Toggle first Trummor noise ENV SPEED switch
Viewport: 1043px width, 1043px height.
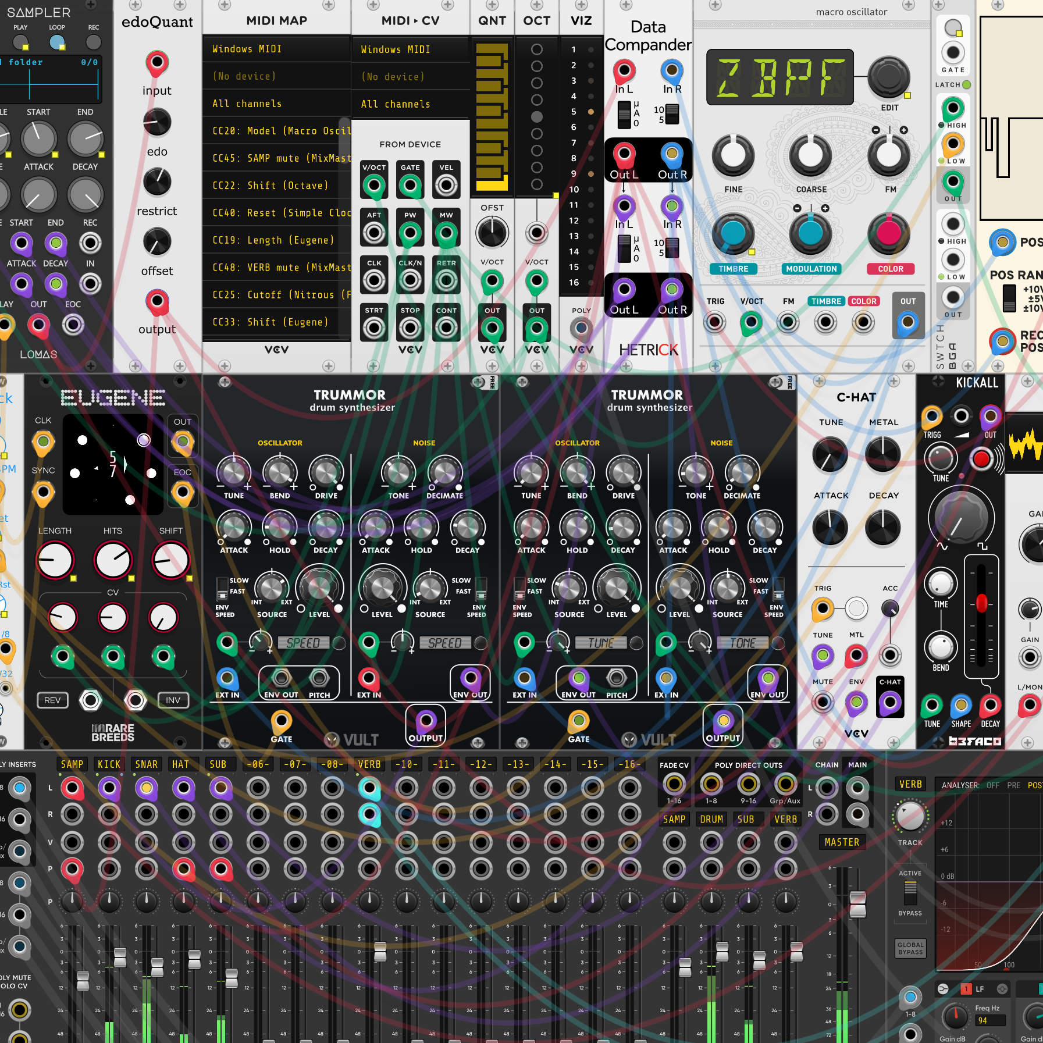point(481,589)
